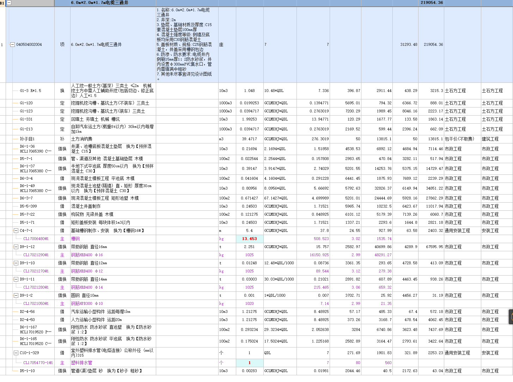Edit the highlighted 13.453 quantity for 槽钢
Viewport: 513px width, 382px height.
coord(250,239)
